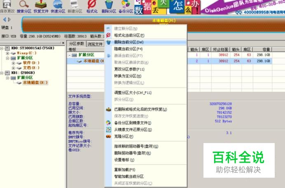Screen dimensions: 285x188
Task: Choose 删除当前分区(Del) from context menu
Action: point(146,42)
